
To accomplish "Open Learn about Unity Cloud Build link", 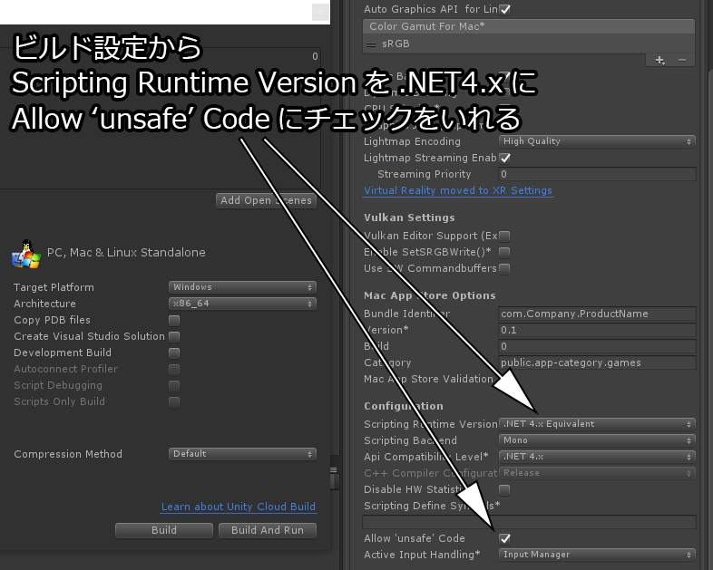I will point(239,507).
